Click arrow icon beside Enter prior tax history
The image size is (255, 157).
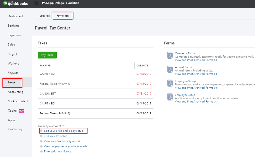click(41, 151)
